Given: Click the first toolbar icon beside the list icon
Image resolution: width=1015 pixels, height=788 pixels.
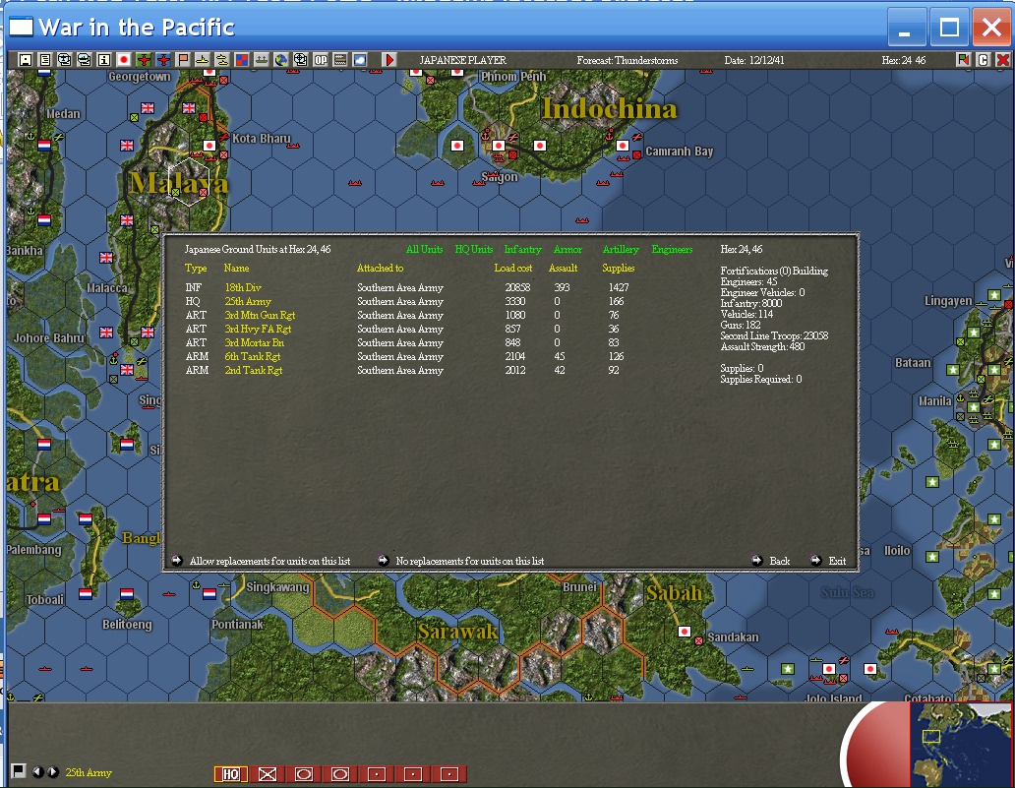Looking at the screenshot, I should click(x=26, y=60).
